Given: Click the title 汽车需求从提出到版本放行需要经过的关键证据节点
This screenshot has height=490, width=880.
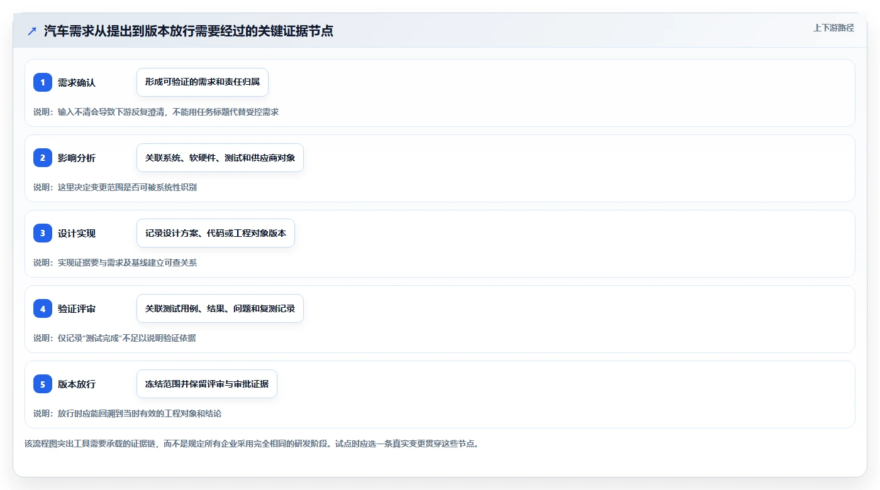Looking at the screenshot, I should tap(189, 31).
